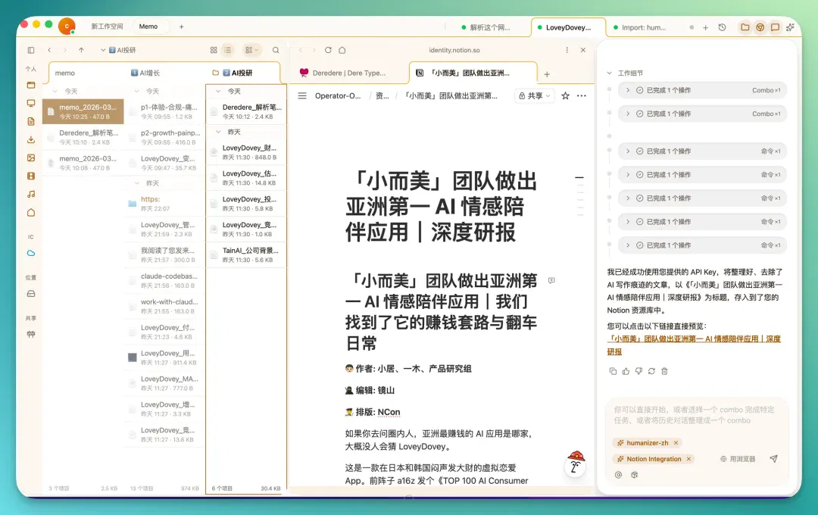Click the identity.notion.so address bar
818x515 pixels.
coord(454,50)
